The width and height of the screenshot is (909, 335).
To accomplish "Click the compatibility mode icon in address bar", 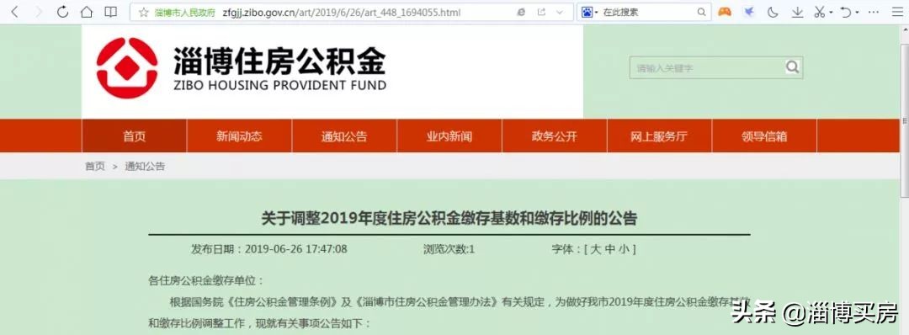I will pyautogui.click(x=521, y=12).
